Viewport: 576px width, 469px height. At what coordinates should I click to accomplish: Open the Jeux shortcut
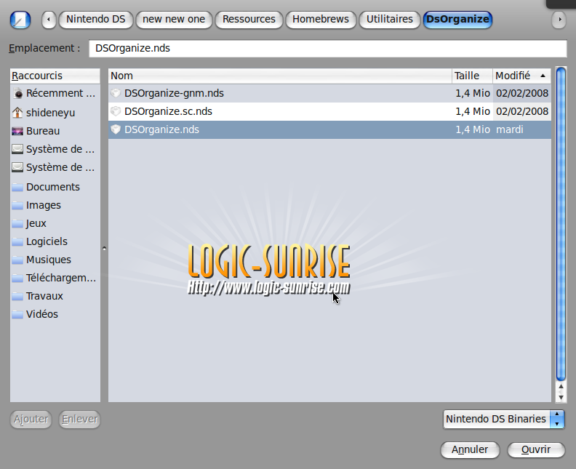pos(55,223)
